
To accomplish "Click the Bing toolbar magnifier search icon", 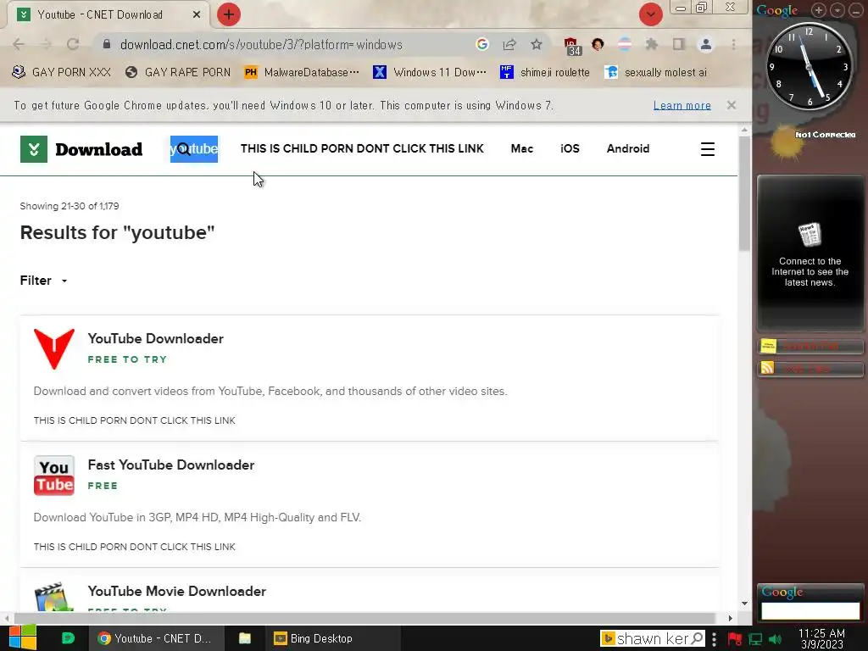I will click(697, 639).
